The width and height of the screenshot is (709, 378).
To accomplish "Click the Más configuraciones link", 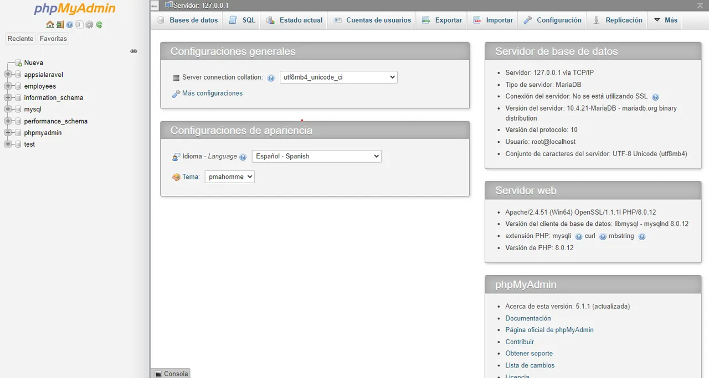I will (212, 94).
